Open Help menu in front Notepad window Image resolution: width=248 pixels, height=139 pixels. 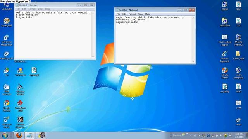147,14
